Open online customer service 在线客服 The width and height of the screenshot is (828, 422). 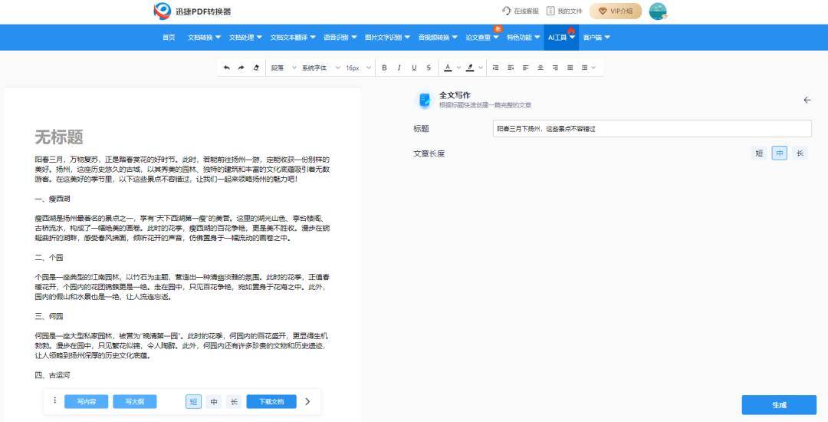tap(520, 11)
